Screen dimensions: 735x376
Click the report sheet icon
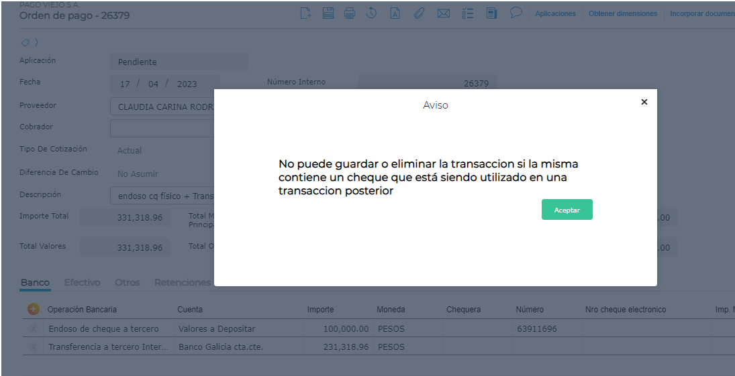tap(491, 13)
